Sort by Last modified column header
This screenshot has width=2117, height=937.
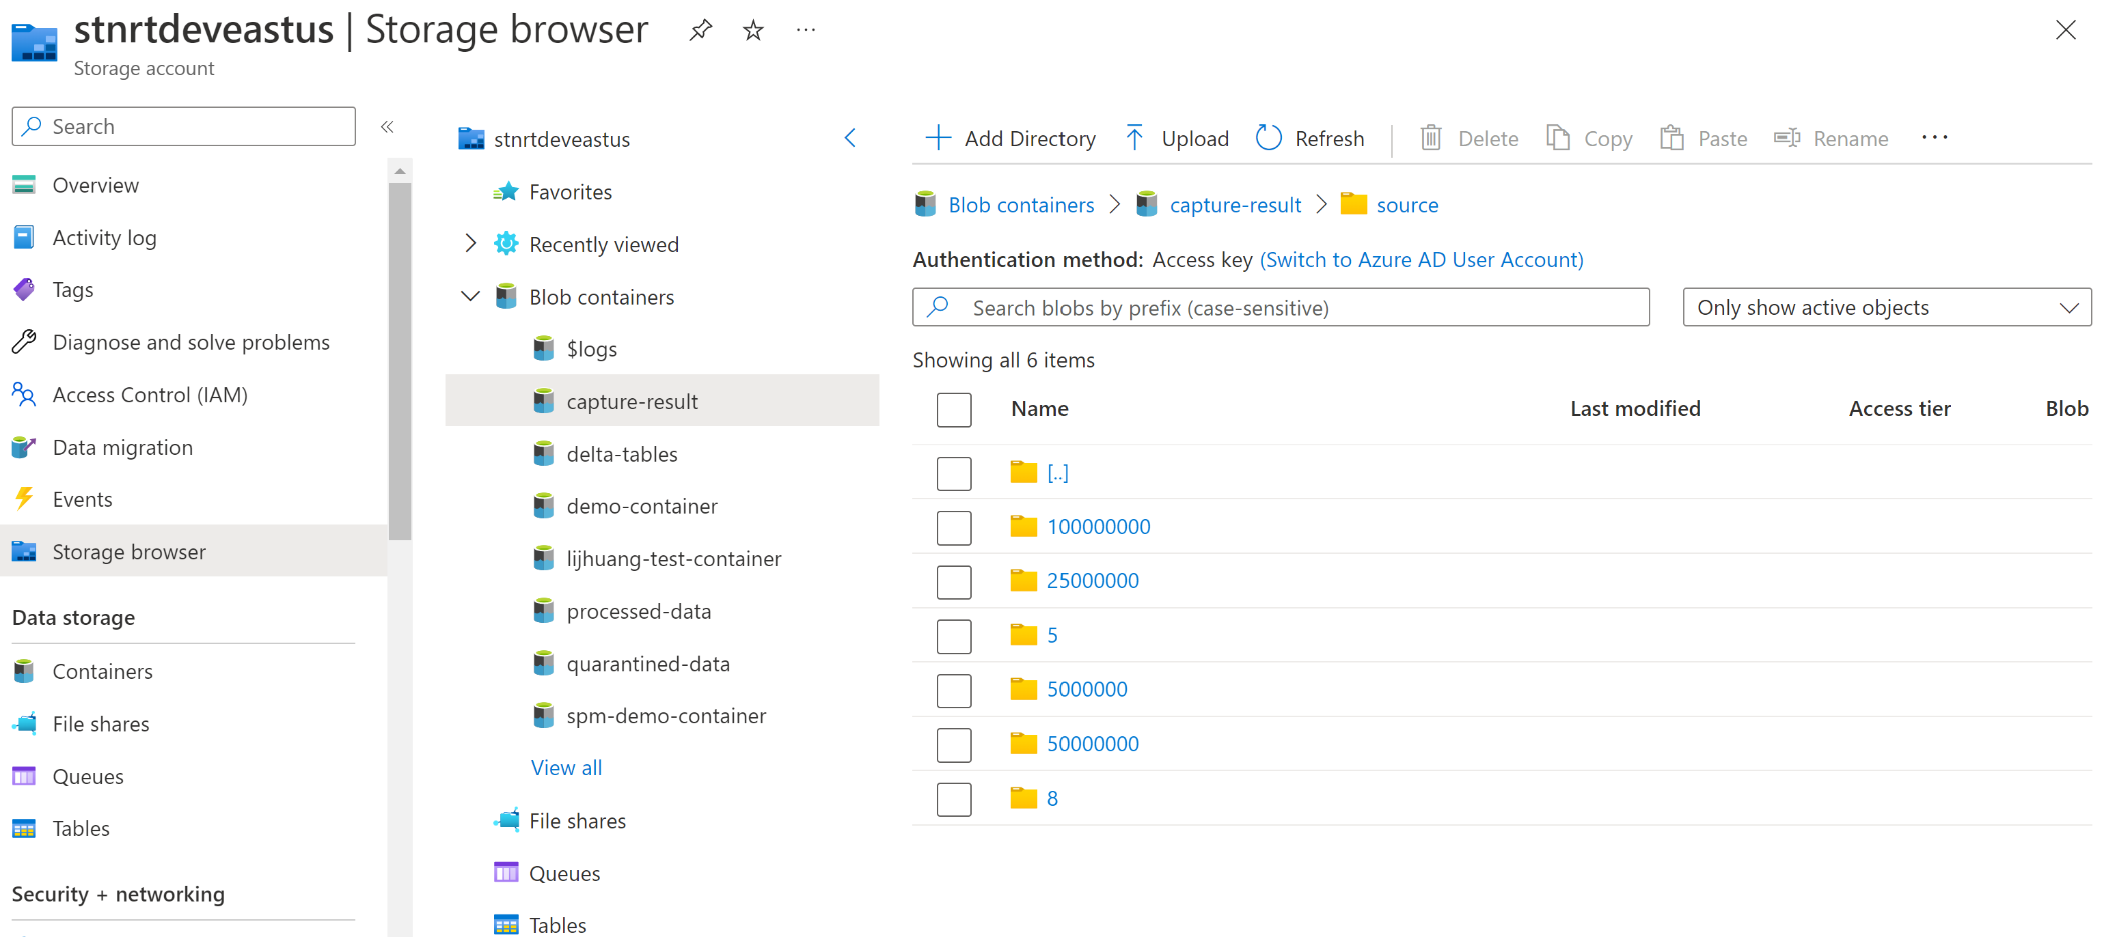click(1635, 408)
